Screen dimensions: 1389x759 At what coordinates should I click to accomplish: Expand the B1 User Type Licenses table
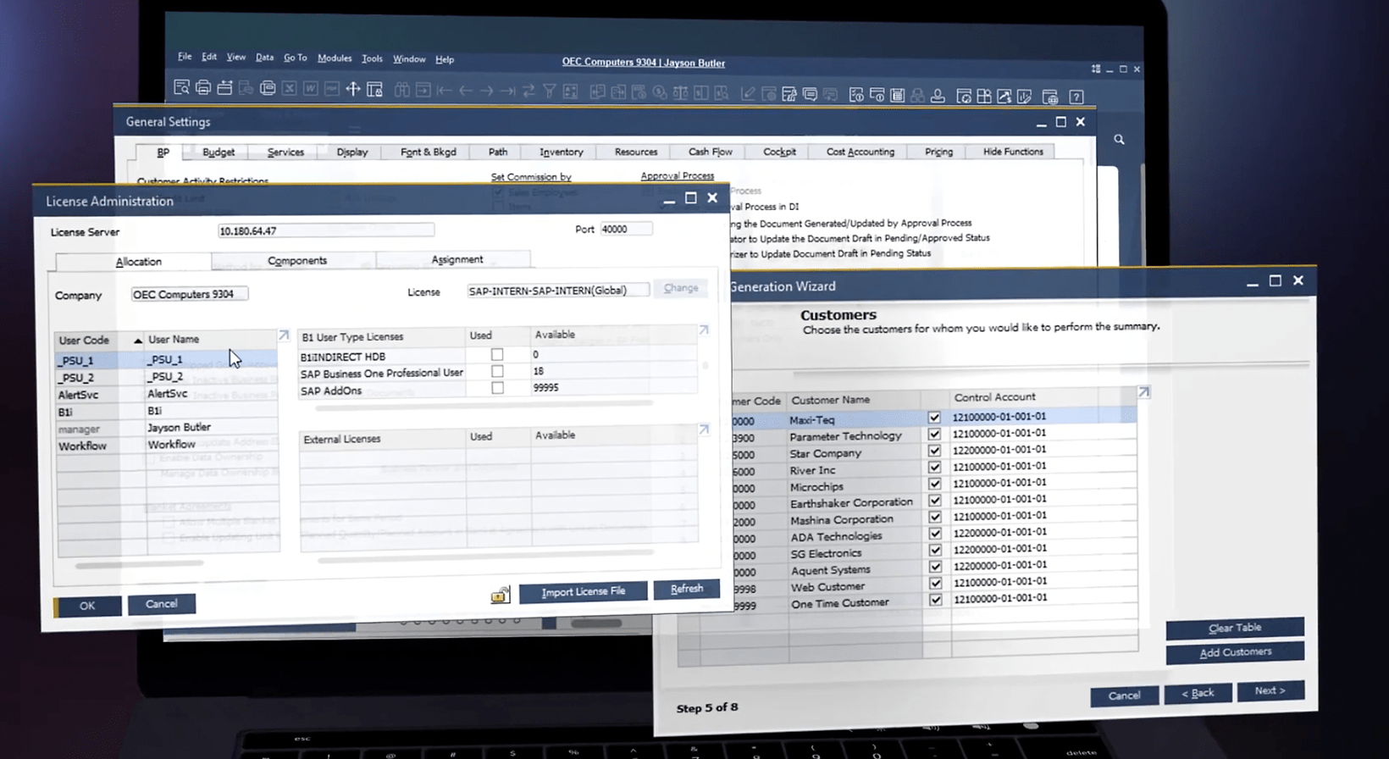pos(704,330)
